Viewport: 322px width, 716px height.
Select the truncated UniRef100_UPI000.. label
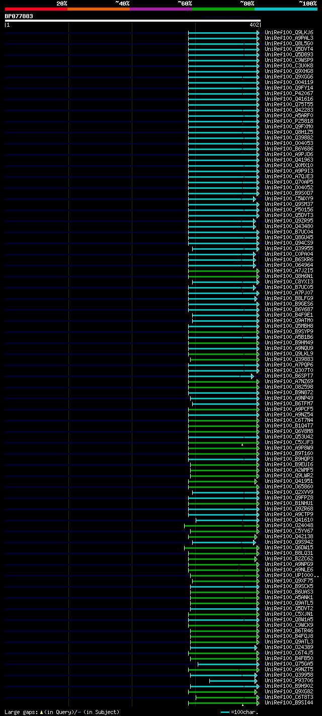tap(292, 575)
